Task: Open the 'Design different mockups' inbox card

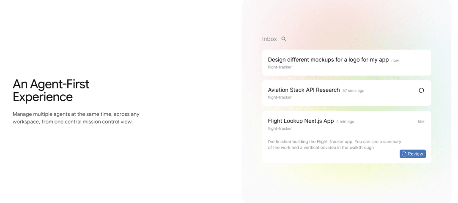Action: [x=346, y=63]
